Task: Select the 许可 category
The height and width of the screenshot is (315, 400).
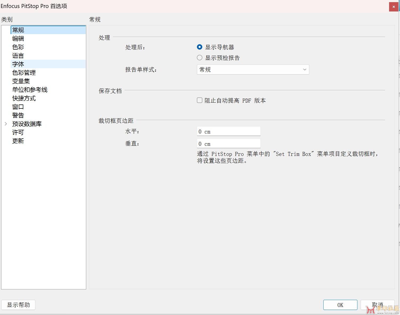Action: pyautogui.click(x=18, y=132)
